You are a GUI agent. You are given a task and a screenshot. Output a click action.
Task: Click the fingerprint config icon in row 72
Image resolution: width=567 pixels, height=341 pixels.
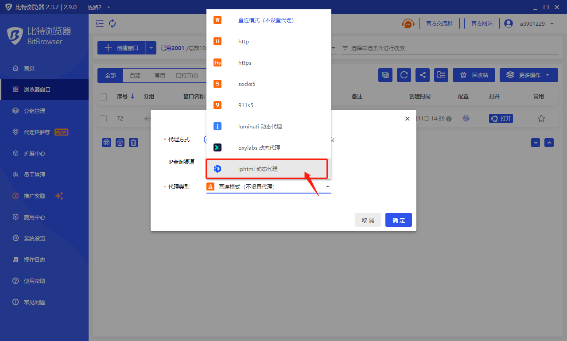pyautogui.click(x=466, y=118)
